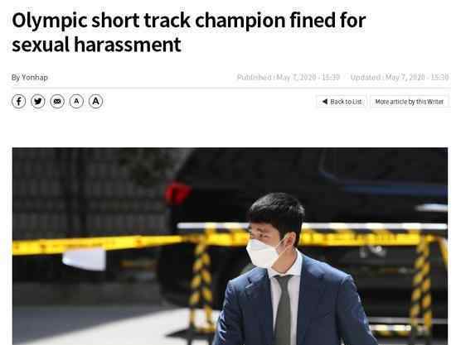
Task: Decrease font size with small A icon
Action: [x=76, y=102]
